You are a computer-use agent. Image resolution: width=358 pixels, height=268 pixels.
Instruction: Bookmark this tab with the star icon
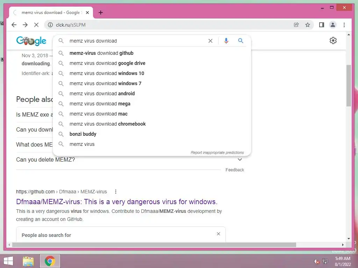pyautogui.click(x=308, y=25)
